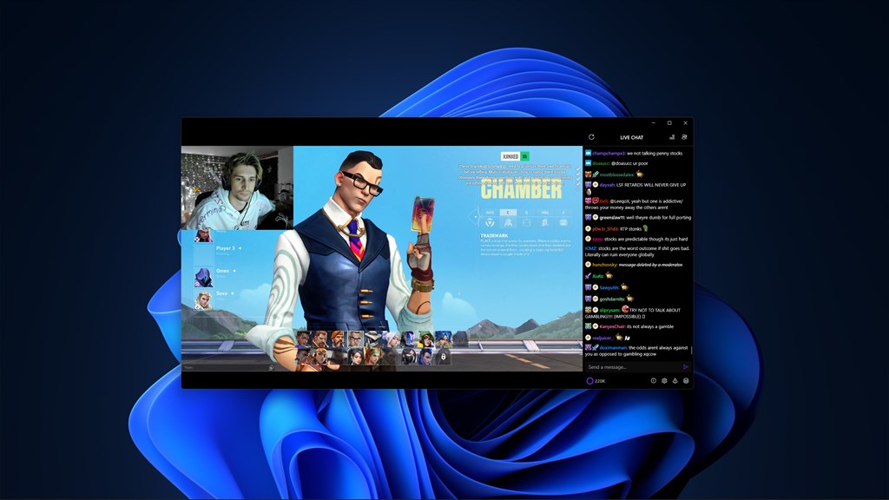889x500 pixels.
Task: Open chat settings with the gear icon
Action: (664, 381)
